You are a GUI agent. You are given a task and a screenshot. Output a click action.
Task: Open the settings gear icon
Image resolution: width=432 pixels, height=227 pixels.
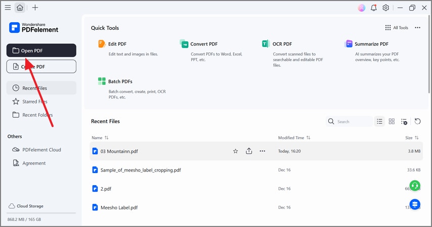(x=386, y=8)
